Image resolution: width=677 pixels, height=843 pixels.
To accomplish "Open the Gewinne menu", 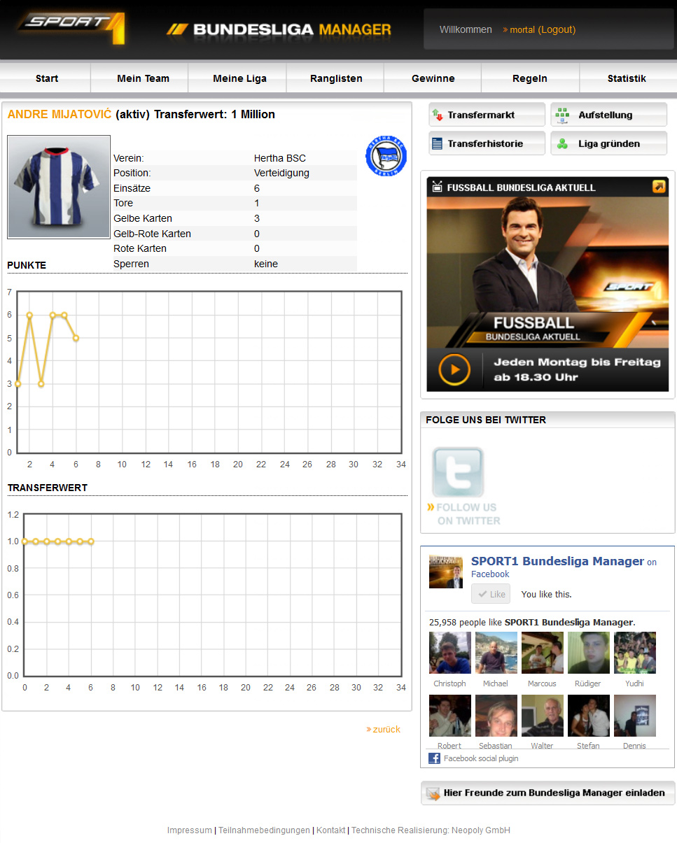I will 433,78.
